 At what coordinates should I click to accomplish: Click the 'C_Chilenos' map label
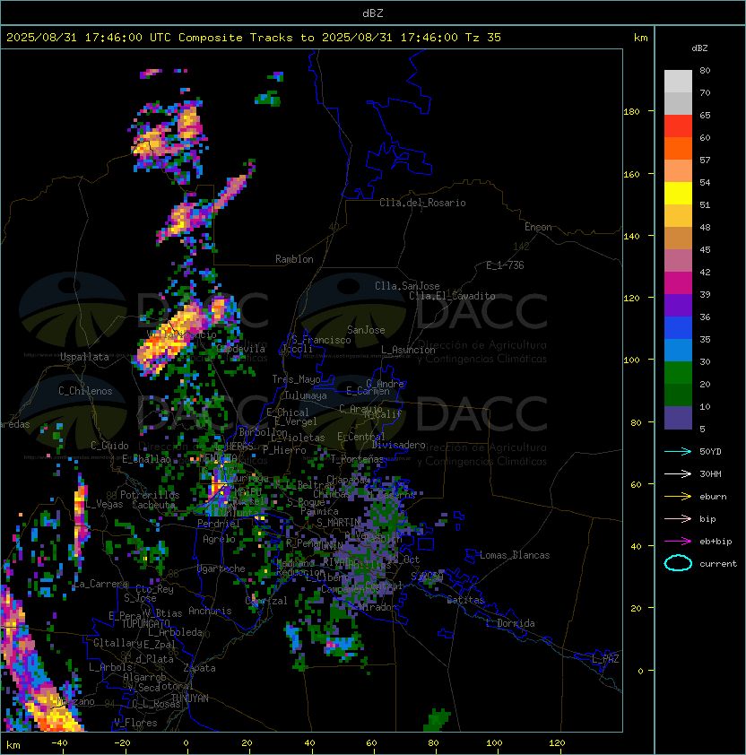point(85,391)
